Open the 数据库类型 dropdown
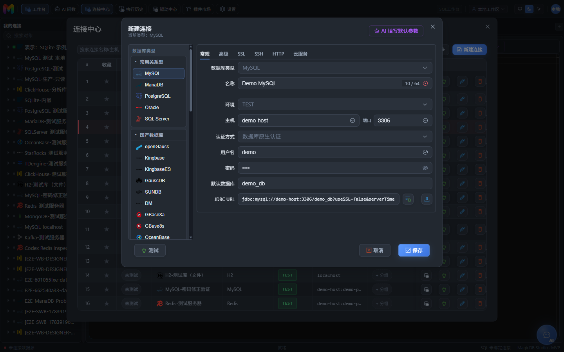Image resolution: width=564 pixels, height=352 pixels. click(335, 68)
